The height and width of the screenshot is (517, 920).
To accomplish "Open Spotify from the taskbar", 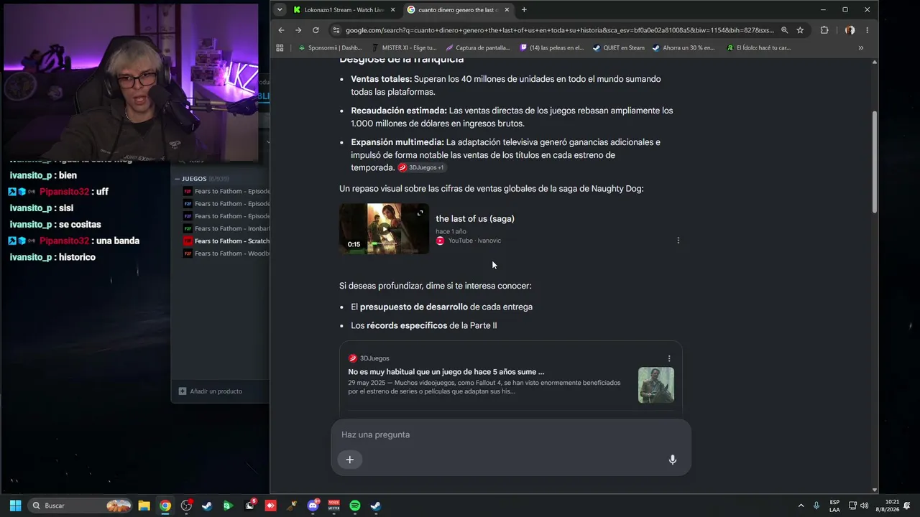I will [354, 506].
